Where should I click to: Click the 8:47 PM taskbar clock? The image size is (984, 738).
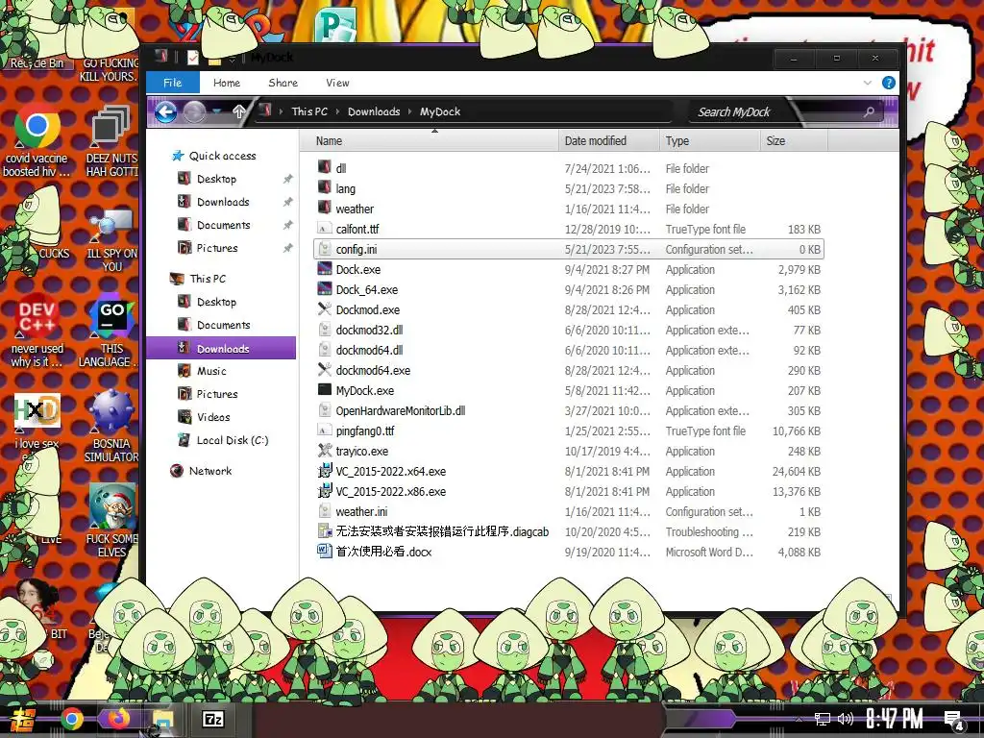[x=895, y=719]
